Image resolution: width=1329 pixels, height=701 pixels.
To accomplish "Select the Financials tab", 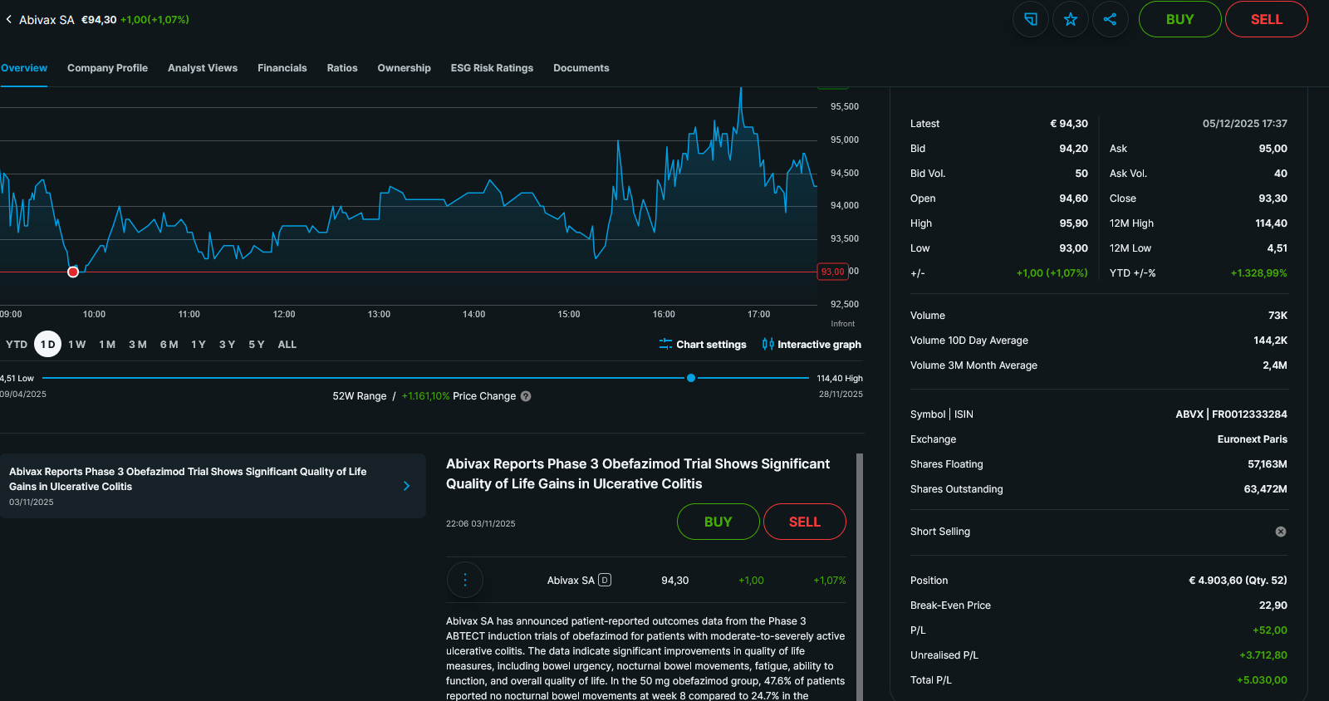I will [282, 68].
